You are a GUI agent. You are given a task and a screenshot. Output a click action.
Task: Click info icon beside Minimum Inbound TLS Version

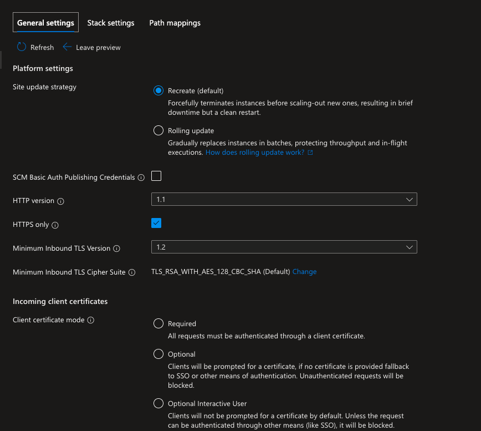click(x=116, y=249)
